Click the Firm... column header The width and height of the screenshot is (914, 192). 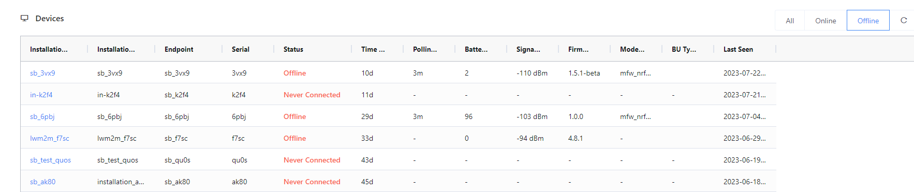[579, 49]
